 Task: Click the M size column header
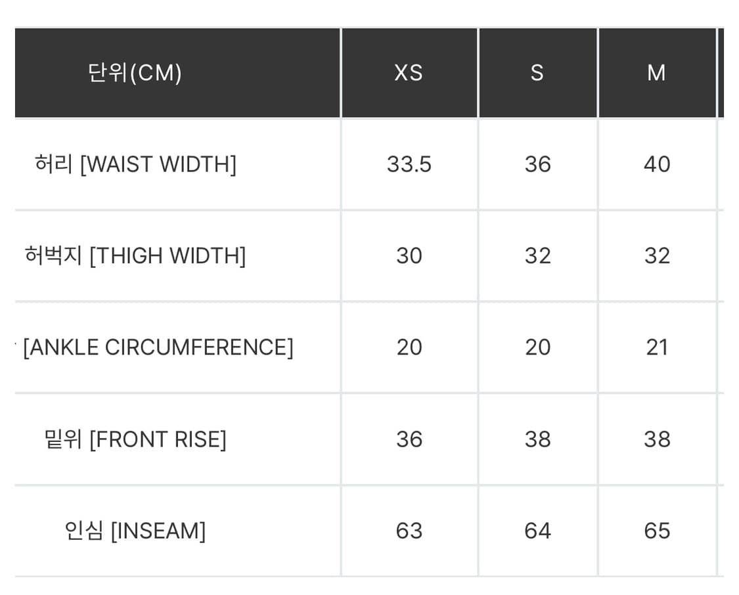(656, 72)
